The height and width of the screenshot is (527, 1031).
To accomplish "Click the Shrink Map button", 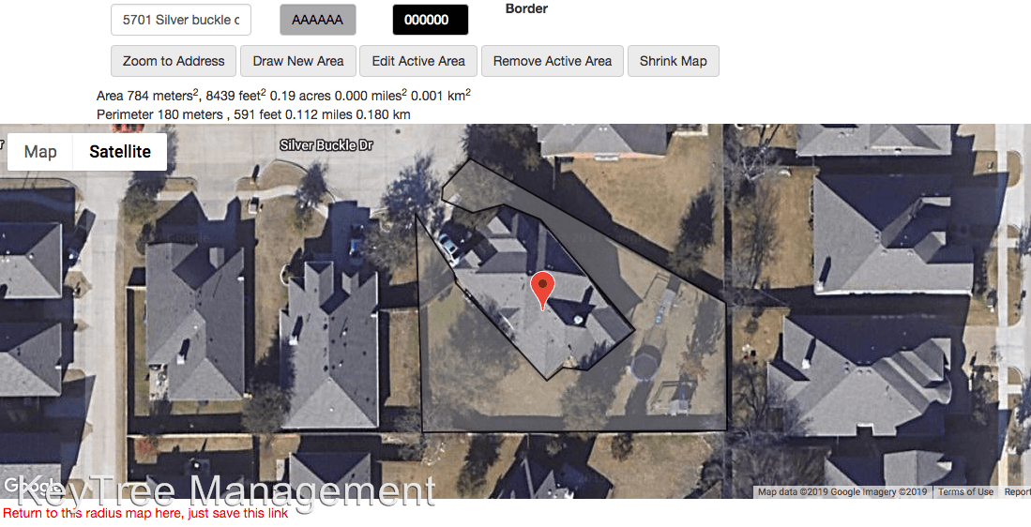I will [x=674, y=61].
